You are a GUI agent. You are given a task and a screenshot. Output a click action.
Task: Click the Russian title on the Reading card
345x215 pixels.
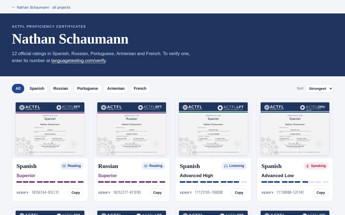pos(108,166)
